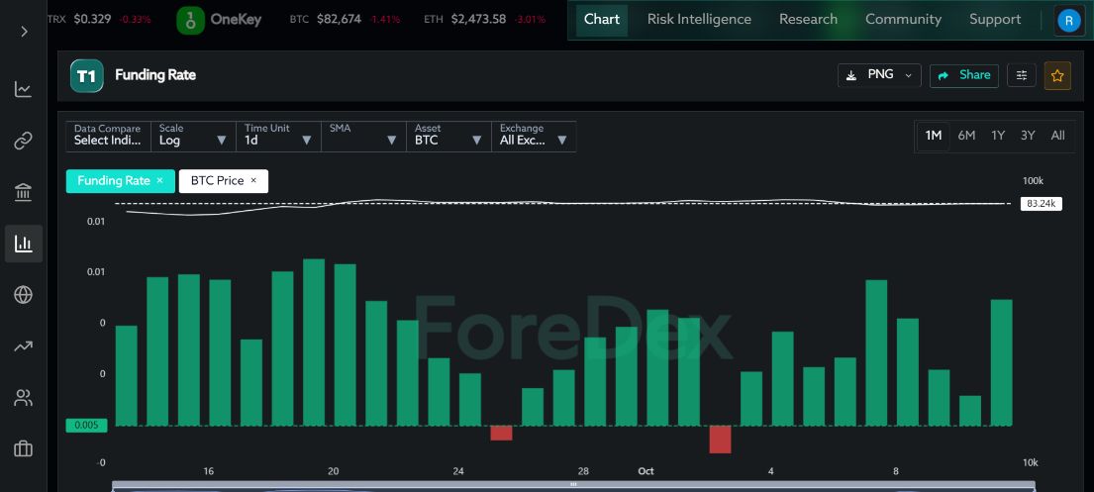Open the users group sidebar icon
1094x492 pixels.
[23, 398]
